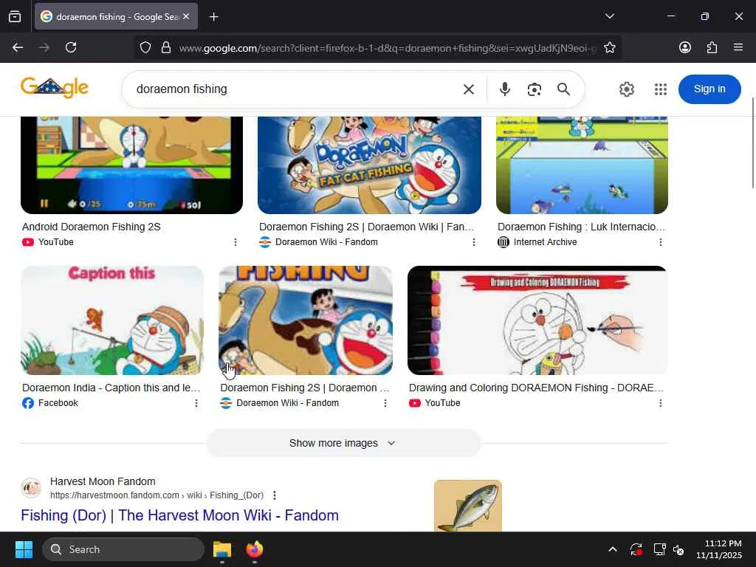This screenshot has height=567, width=756.
Task: Open Drawing and Coloring Doraemon image
Action: (537, 320)
